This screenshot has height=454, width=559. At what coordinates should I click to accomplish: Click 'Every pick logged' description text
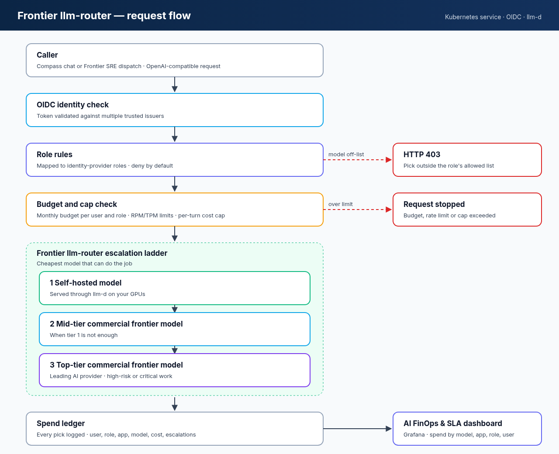(x=116, y=435)
